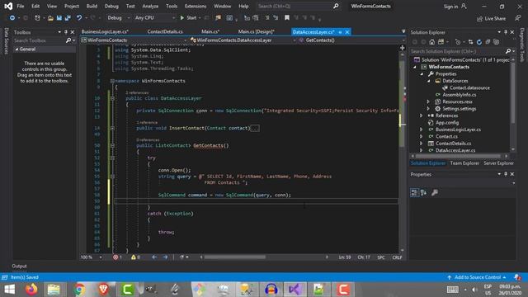
Task: Switch to the Main.cs [Design] tab
Action: point(257,31)
